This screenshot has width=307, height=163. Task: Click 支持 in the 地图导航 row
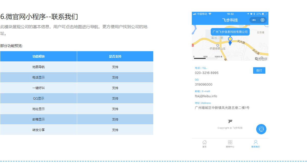(x=115, y=67)
